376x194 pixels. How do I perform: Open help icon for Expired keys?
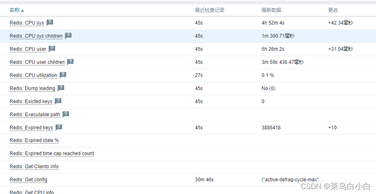[x=59, y=128]
